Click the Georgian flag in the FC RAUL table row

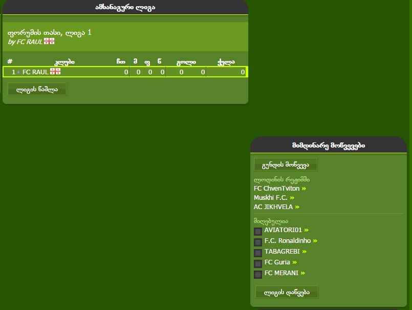(x=55, y=71)
